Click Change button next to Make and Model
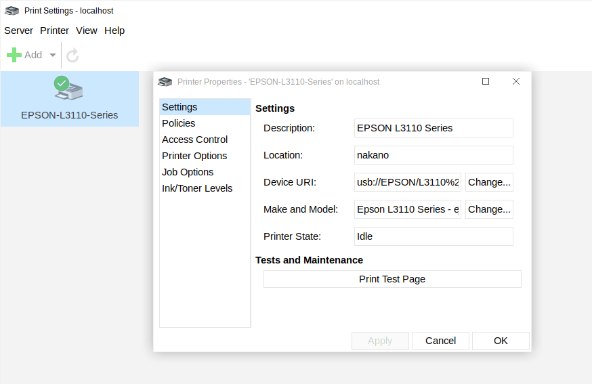592x384 pixels. pos(489,209)
